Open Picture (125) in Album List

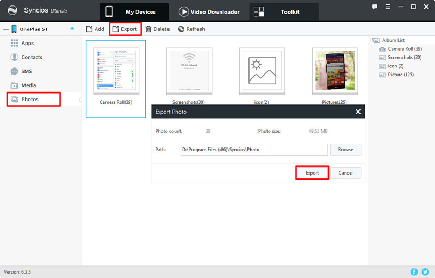401,75
